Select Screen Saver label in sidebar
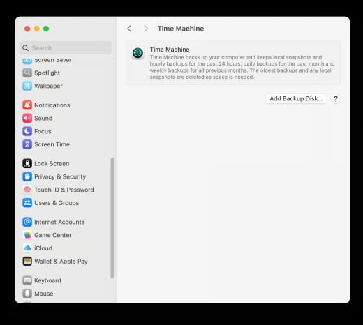 tap(53, 60)
